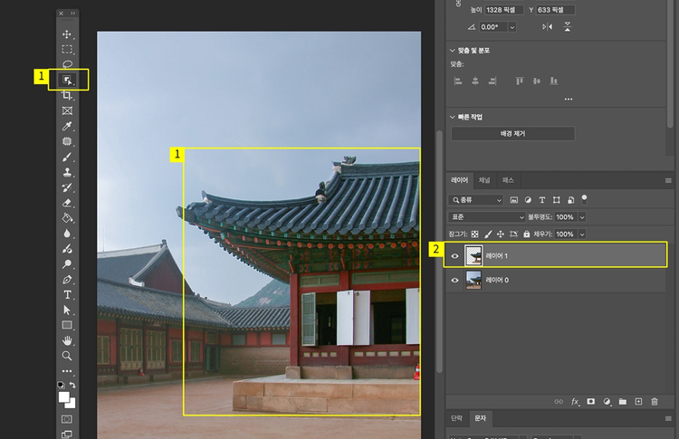Viewport: 679px width, 439px height.
Task: Collapse the 맞춤 및 분포 section
Action: click(x=454, y=51)
